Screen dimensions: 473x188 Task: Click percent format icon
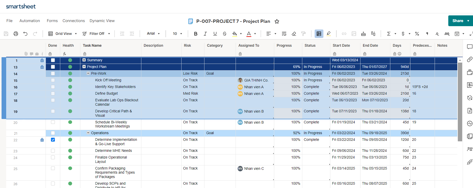point(417,34)
